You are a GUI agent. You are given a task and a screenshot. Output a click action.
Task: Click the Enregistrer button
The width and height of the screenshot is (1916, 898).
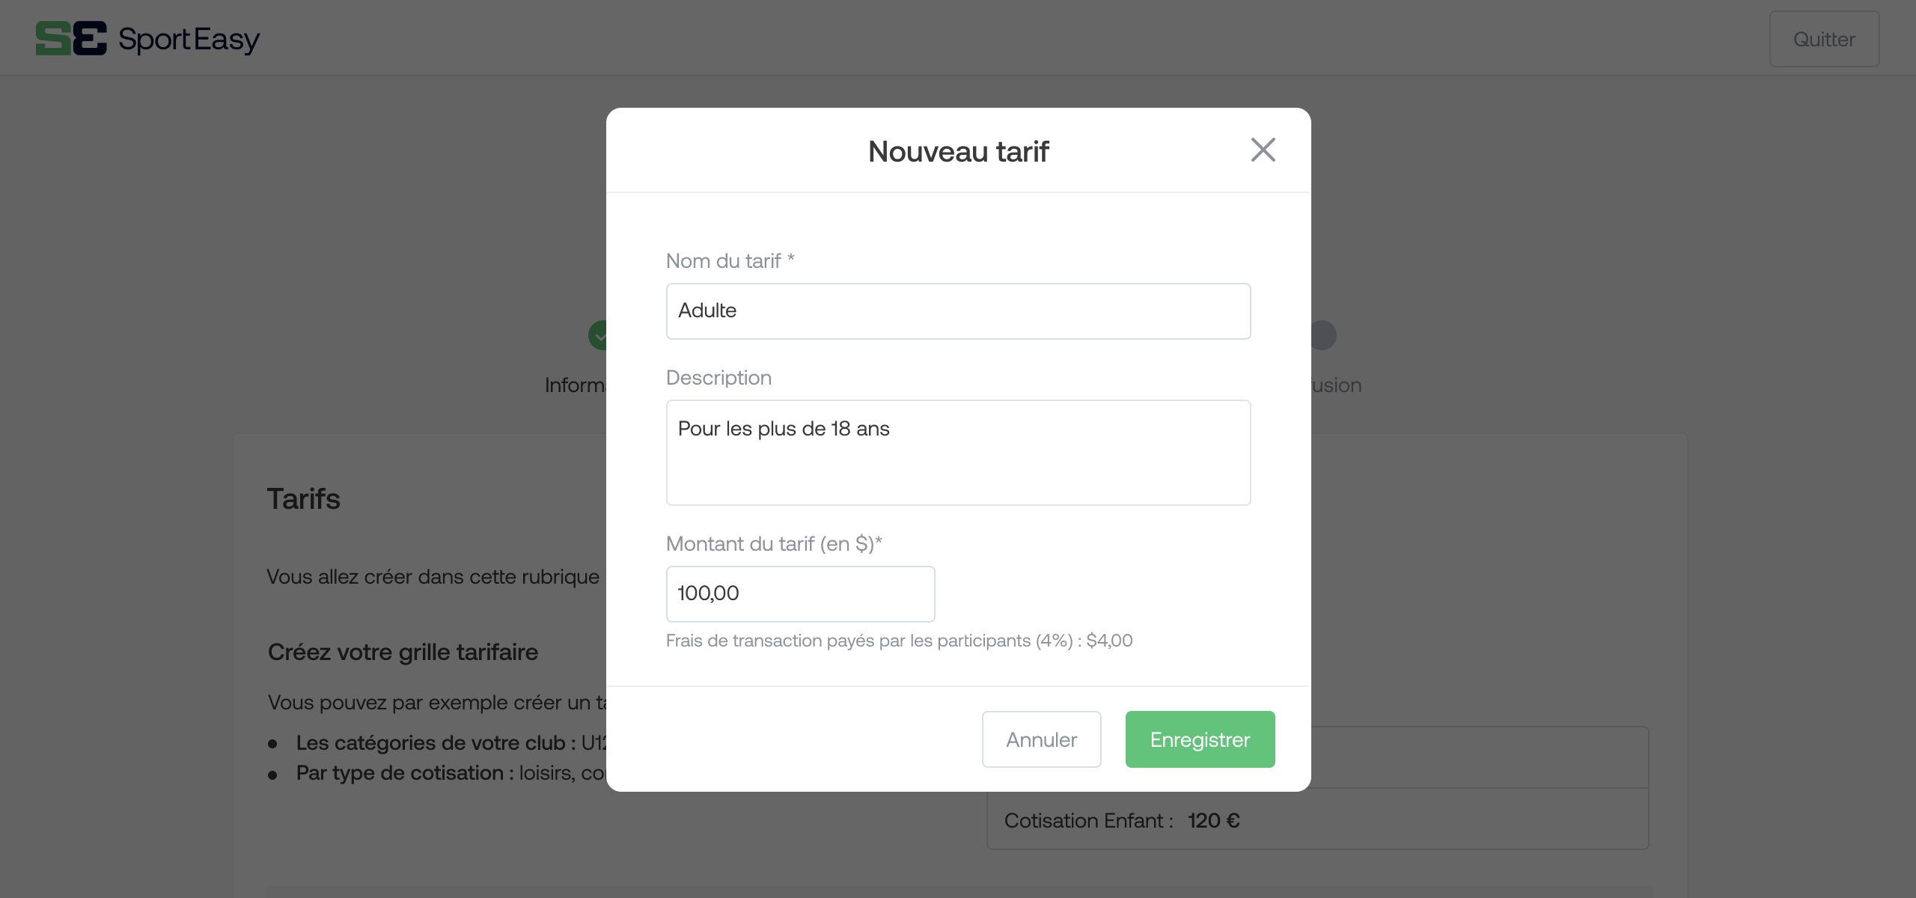pos(1200,739)
